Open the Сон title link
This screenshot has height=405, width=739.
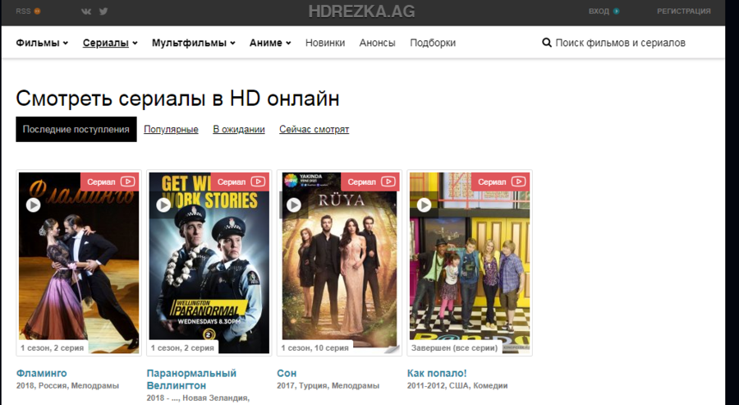[287, 373]
